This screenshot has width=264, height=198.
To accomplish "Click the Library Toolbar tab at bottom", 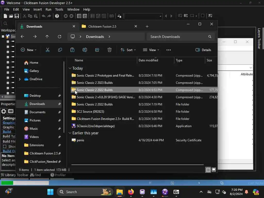I will click(x=15, y=175).
